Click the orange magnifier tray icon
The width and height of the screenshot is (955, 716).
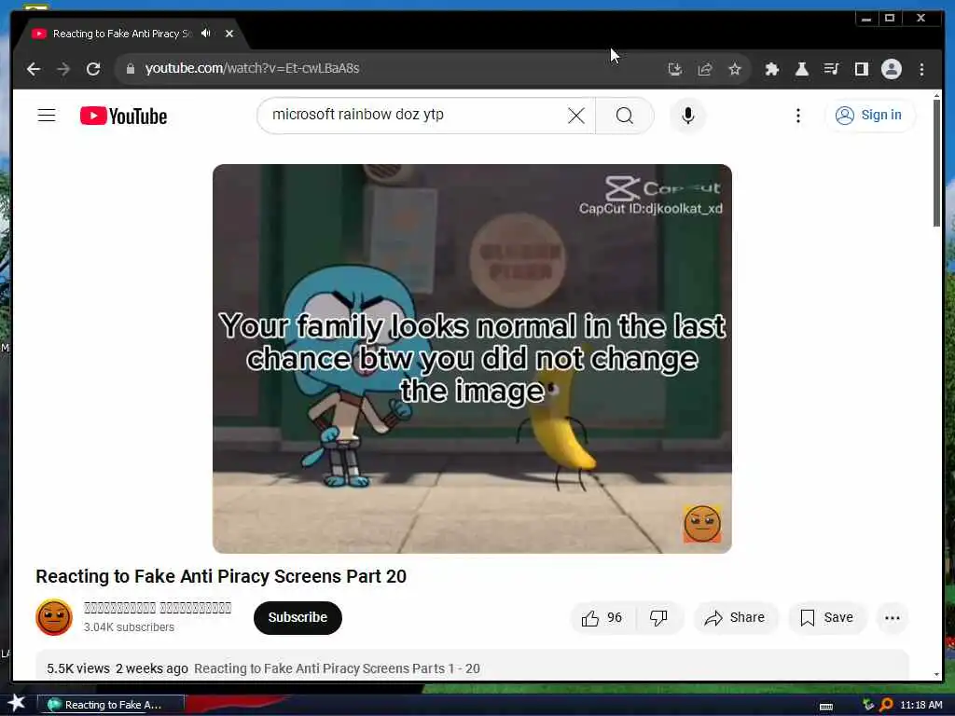(886, 705)
